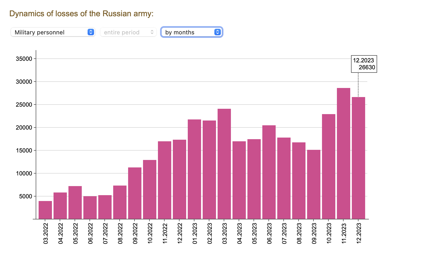Viewport: 424px width, 265px height.
Task: Click the 10000 y-axis label
Action: click(x=24, y=173)
